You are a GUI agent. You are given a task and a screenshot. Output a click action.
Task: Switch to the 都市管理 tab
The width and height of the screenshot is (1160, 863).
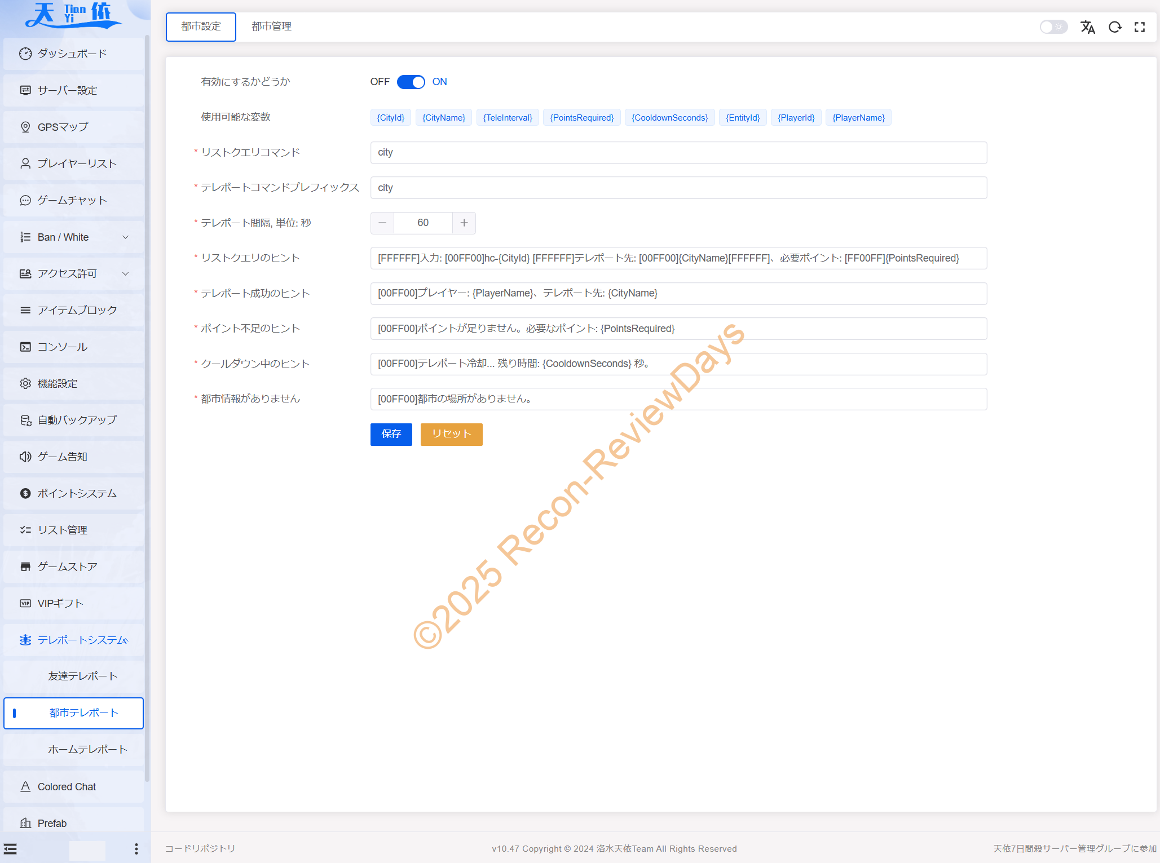(x=271, y=26)
